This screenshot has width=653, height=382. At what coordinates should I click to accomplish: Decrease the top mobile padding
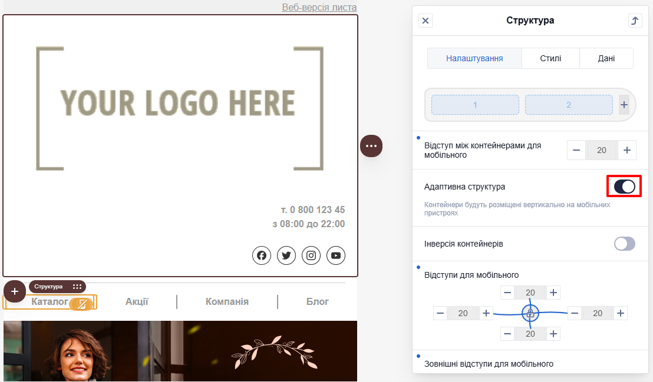pos(507,293)
